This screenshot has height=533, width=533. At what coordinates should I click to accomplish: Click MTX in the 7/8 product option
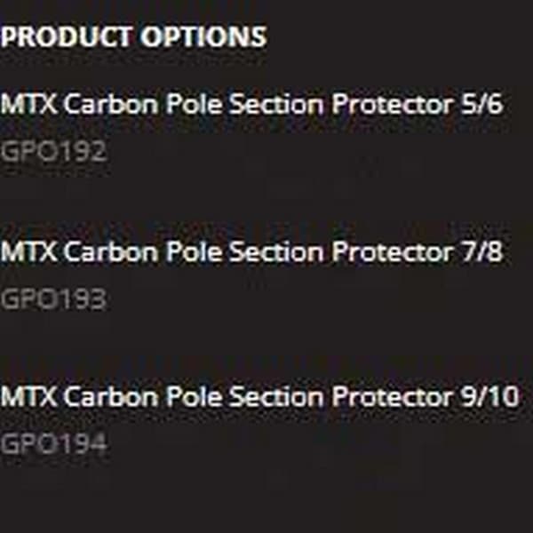pos(28,251)
